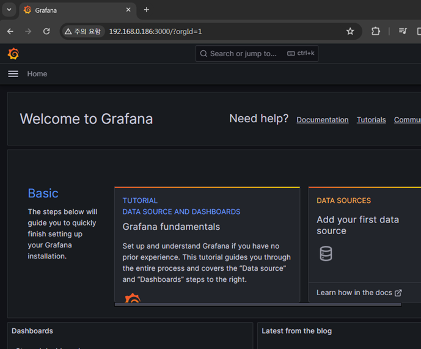This screenshot has width=421, height=349.
Task: Open Learn how in the docs link
Action: [359, 293]
